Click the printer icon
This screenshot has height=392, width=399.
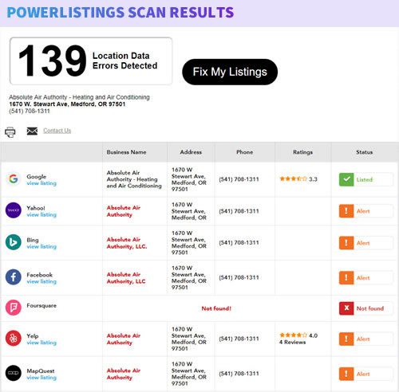pos(10,132)
